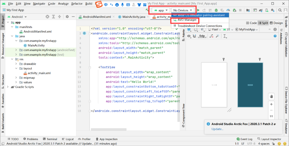Click Attach Debugger to Android Process icon
Screen dimensions: 289x146
[234, 10]
